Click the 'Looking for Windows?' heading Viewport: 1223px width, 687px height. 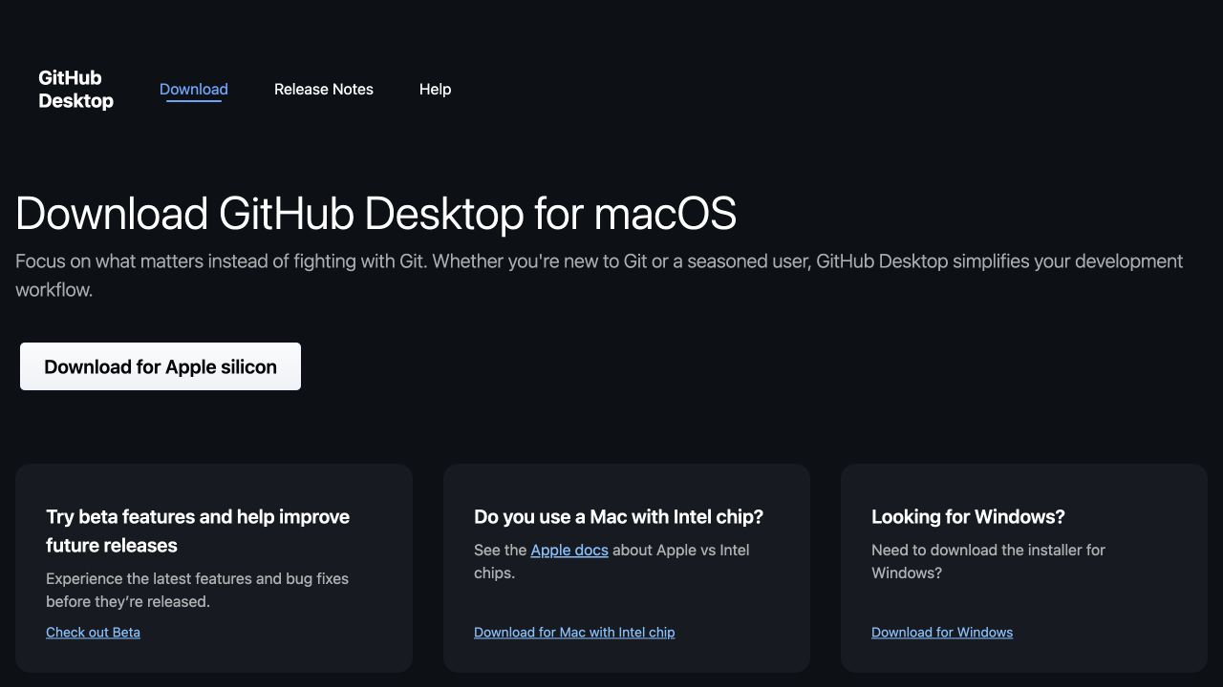tap(968, 516)
